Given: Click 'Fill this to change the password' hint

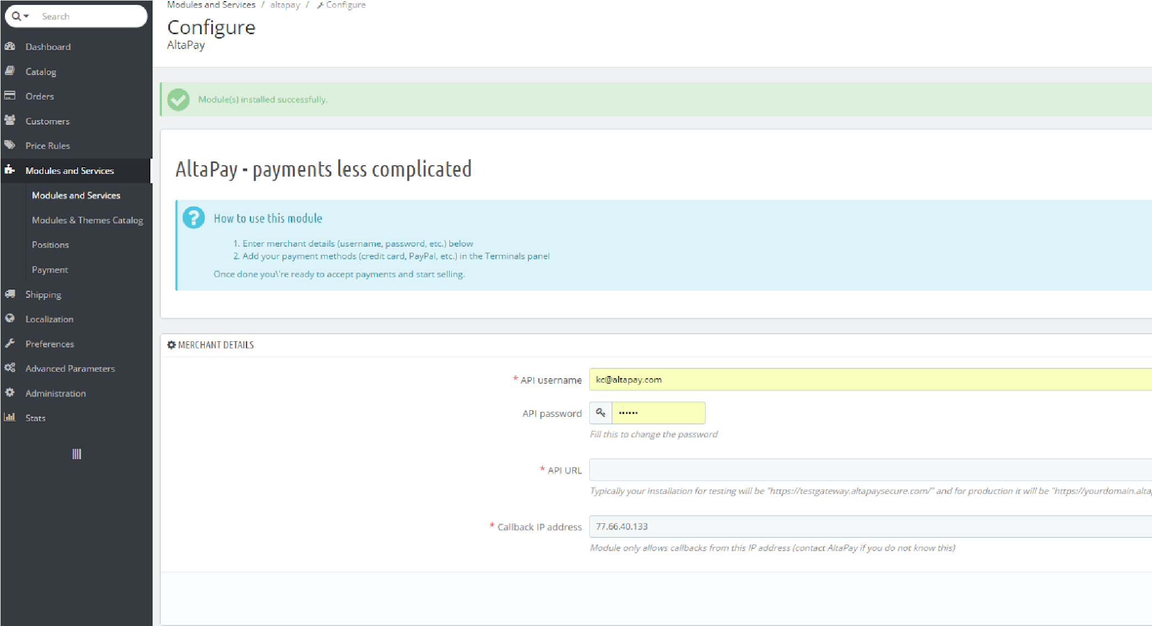Looking at the screenshot, I should [x=653, y=434].
